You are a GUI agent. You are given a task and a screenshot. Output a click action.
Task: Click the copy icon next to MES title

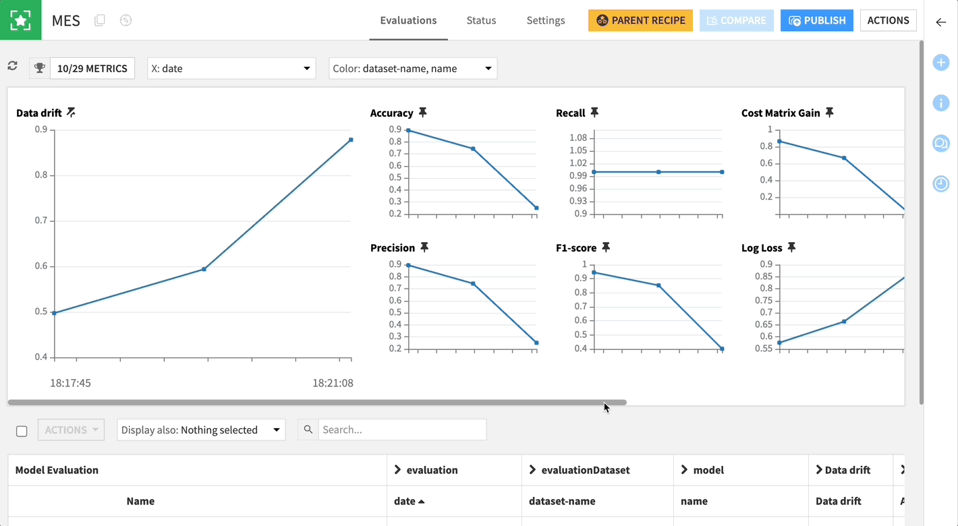coord(99,20)
